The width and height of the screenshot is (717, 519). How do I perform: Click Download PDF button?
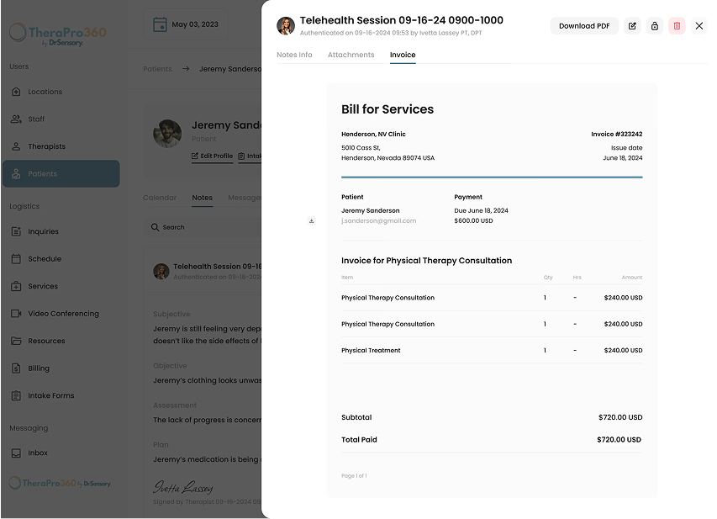coord(584,26)
